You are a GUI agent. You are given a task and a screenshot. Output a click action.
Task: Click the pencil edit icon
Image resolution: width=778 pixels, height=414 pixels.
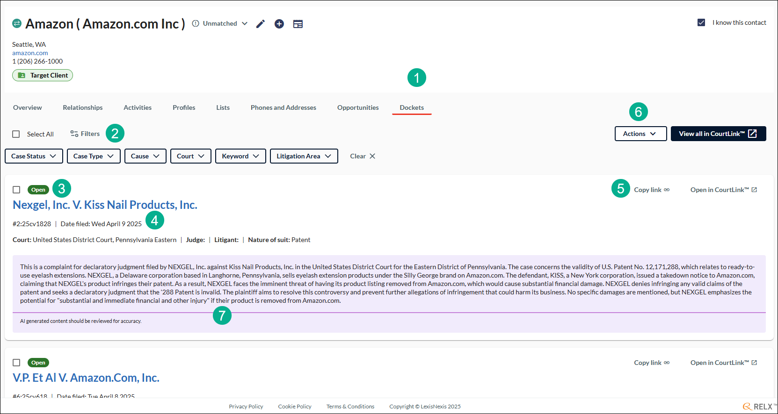(x=261, y=24)
